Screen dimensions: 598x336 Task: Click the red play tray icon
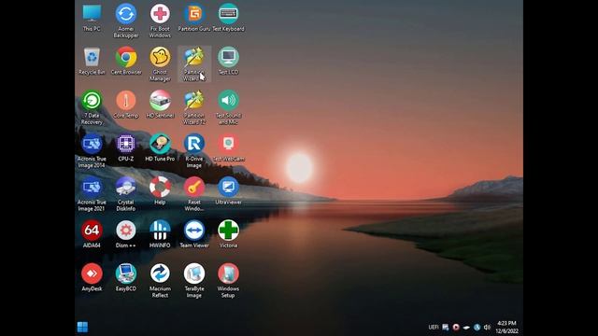tap(456, 327)
